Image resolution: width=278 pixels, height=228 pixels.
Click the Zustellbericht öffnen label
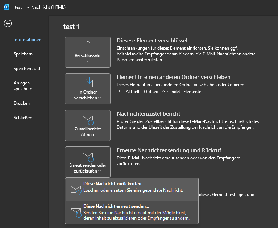(x=88, y=132)
